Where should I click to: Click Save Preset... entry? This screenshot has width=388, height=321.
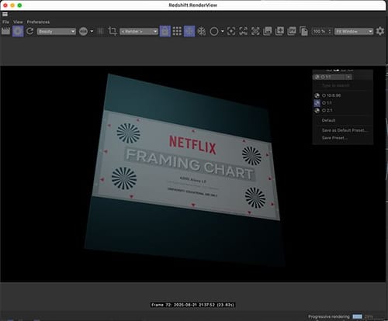click(334, 138)
